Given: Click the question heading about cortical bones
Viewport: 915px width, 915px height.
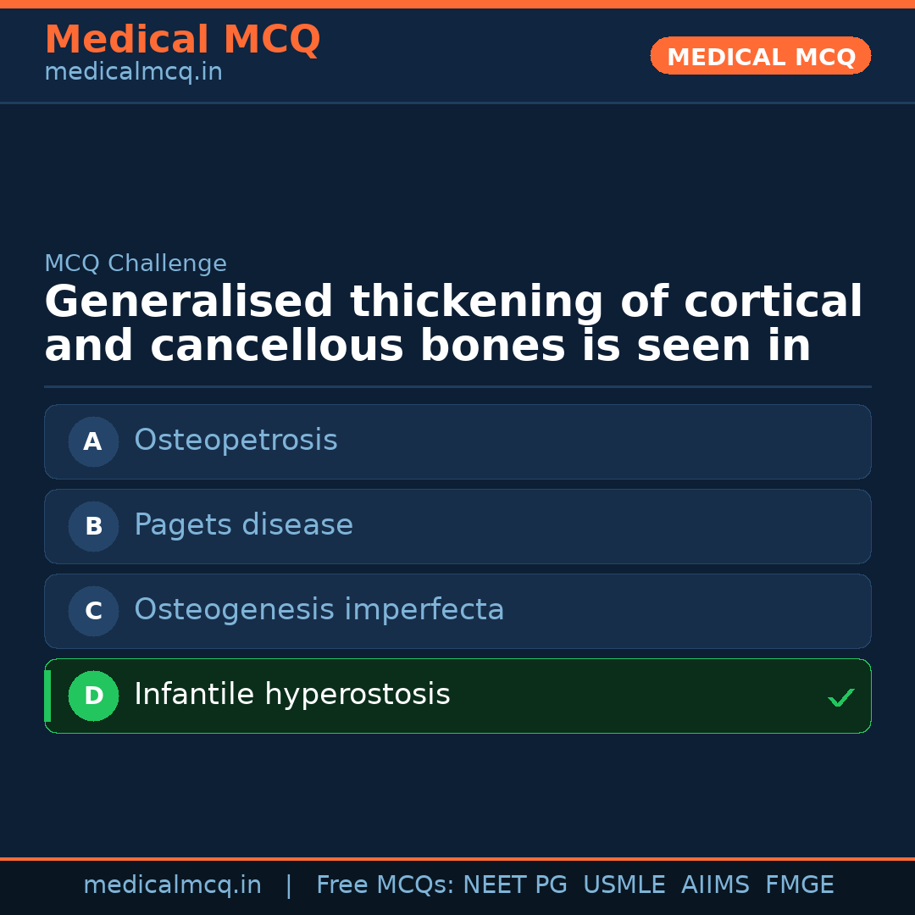Looking at the screenshot, I should tap(453, 324).
